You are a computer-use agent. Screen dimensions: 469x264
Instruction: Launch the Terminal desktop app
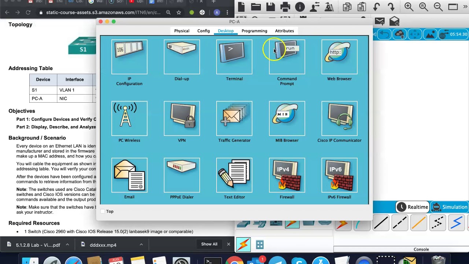(x=234, y=57)
